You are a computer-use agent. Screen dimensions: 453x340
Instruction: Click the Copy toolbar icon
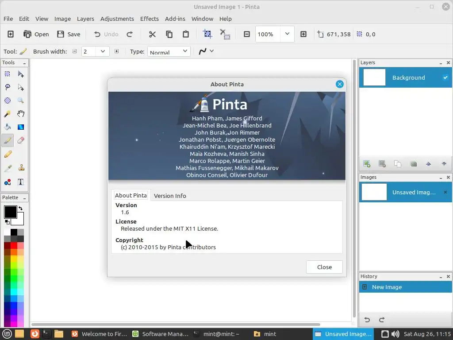[x=169, y=34]
